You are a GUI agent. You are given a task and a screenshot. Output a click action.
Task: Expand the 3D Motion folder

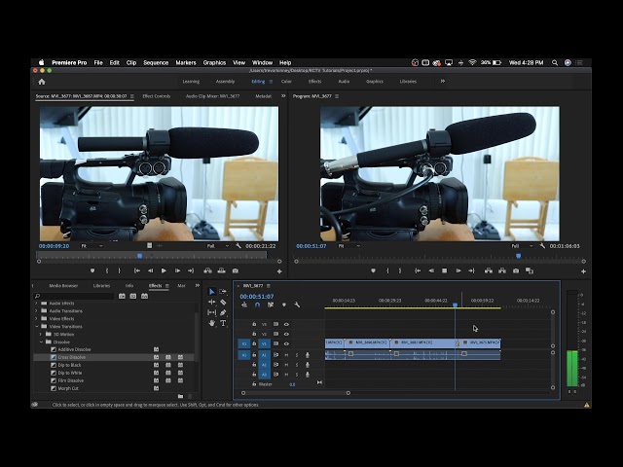click(41, 334)
